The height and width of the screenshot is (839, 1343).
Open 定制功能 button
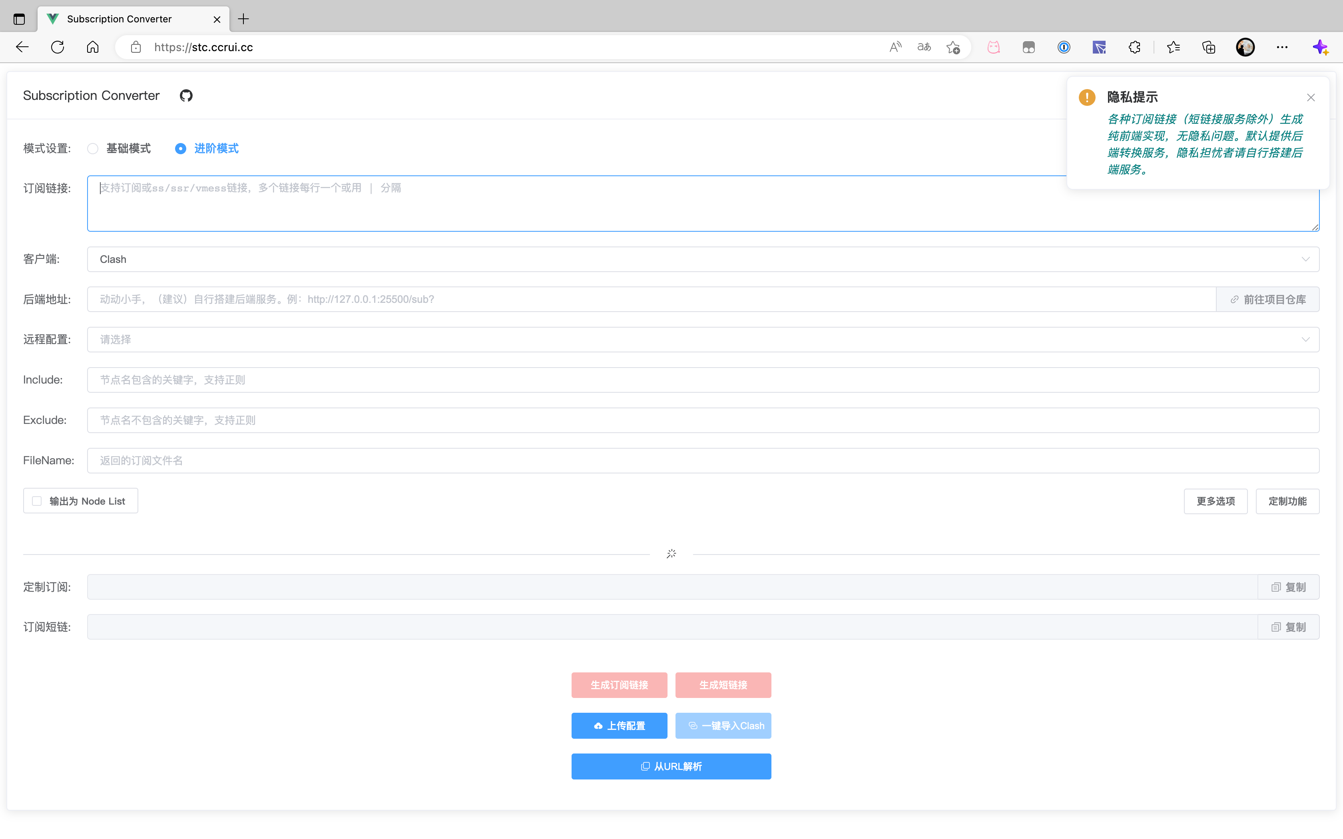click(x=1287, y=501)
